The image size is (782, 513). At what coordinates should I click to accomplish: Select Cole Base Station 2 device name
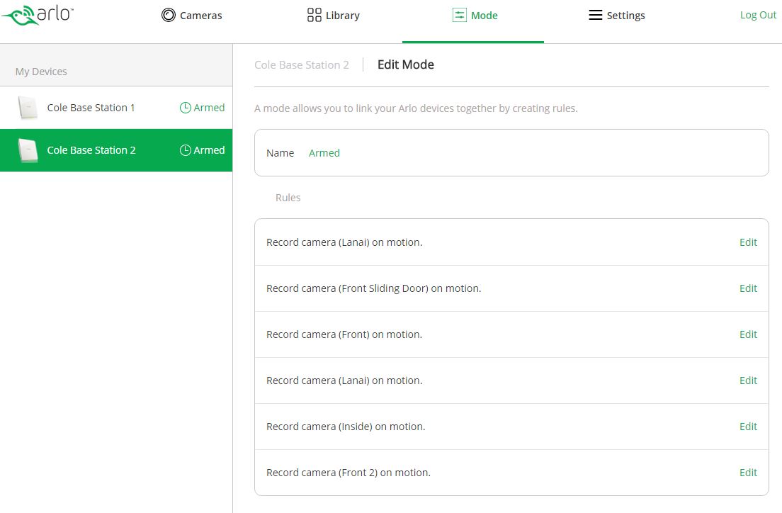pos(91,150)
